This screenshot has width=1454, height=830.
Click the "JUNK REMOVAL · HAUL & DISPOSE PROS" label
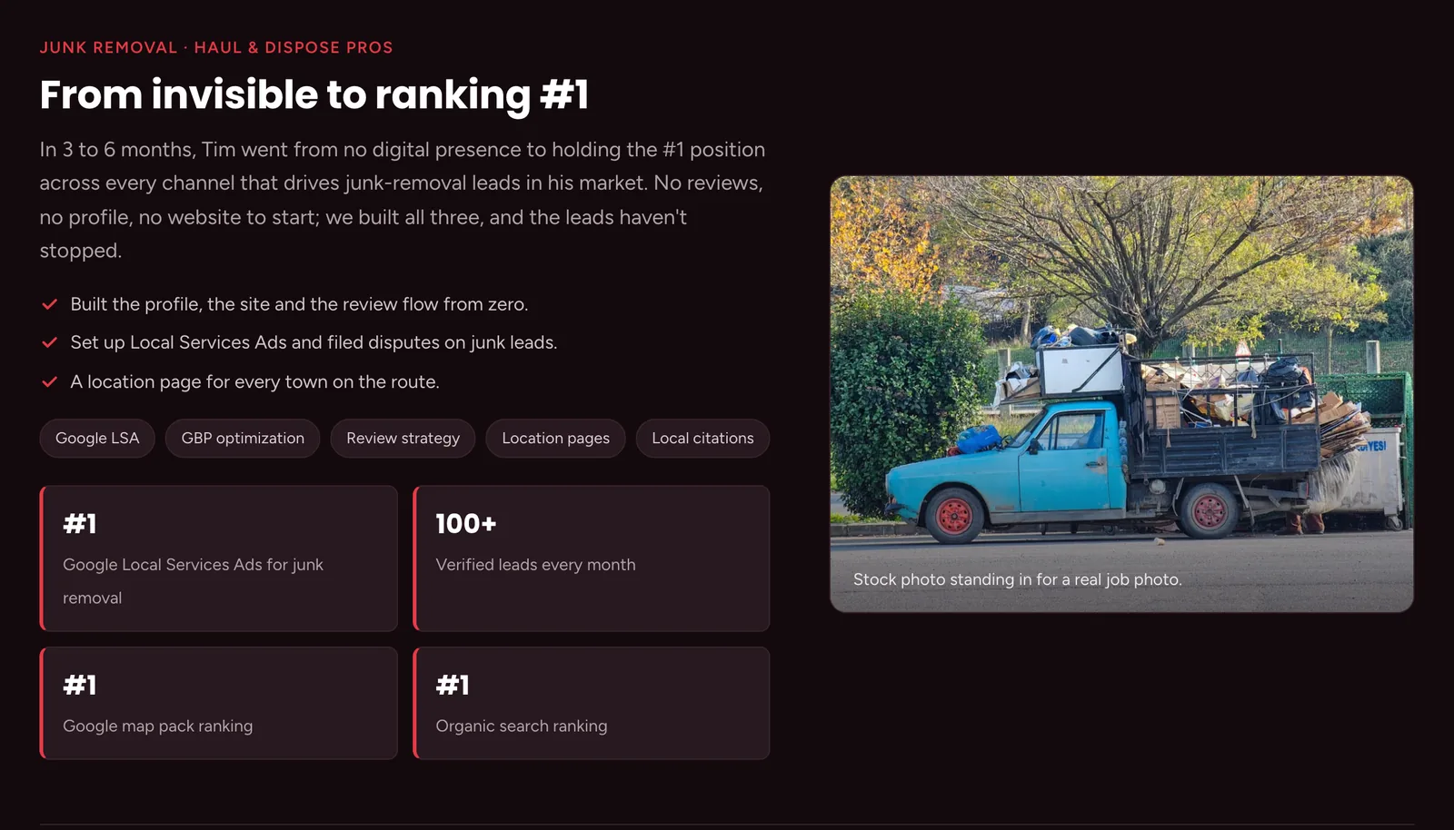216,47
